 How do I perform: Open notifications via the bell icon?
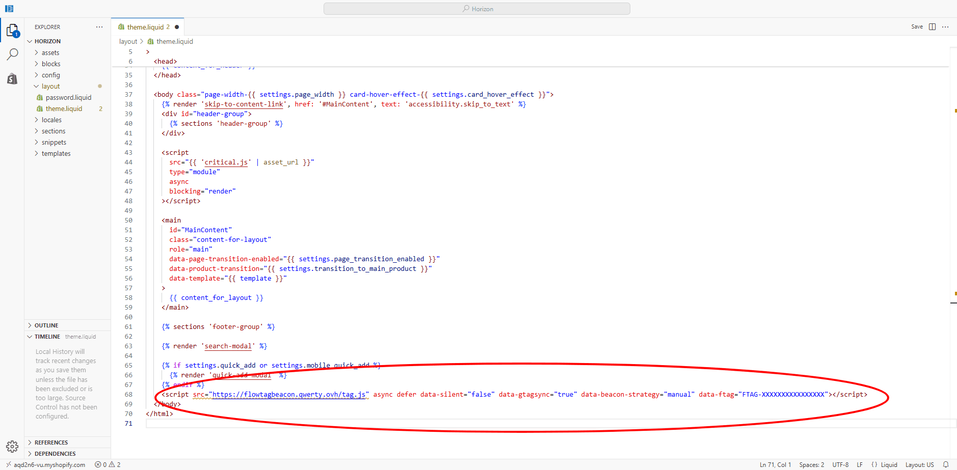pyautogui.click(x=947, y=464)
